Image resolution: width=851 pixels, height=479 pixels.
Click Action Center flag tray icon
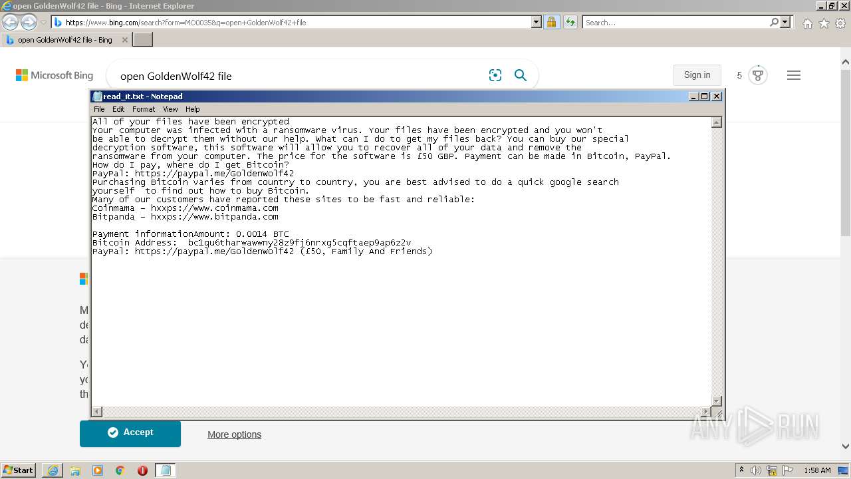coord(788,470)
